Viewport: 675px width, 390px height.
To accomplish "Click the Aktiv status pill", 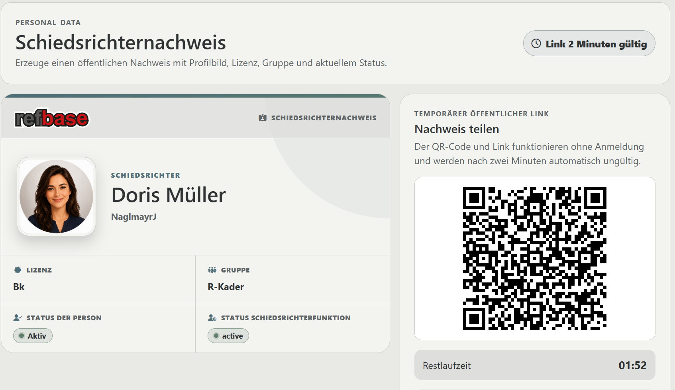I will click(33, 335).
